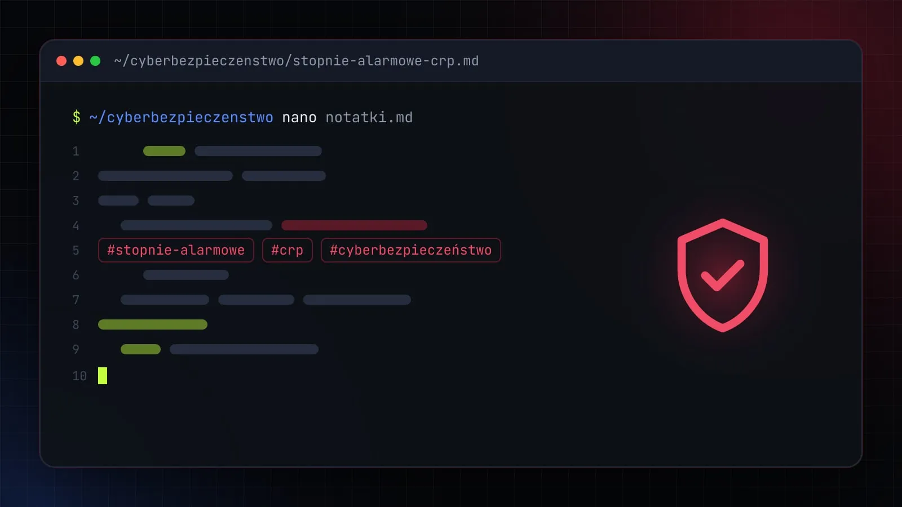This screenshot has width=902, height=507.
Task: Click the notatki.md file name
Action: pos(369,118)
